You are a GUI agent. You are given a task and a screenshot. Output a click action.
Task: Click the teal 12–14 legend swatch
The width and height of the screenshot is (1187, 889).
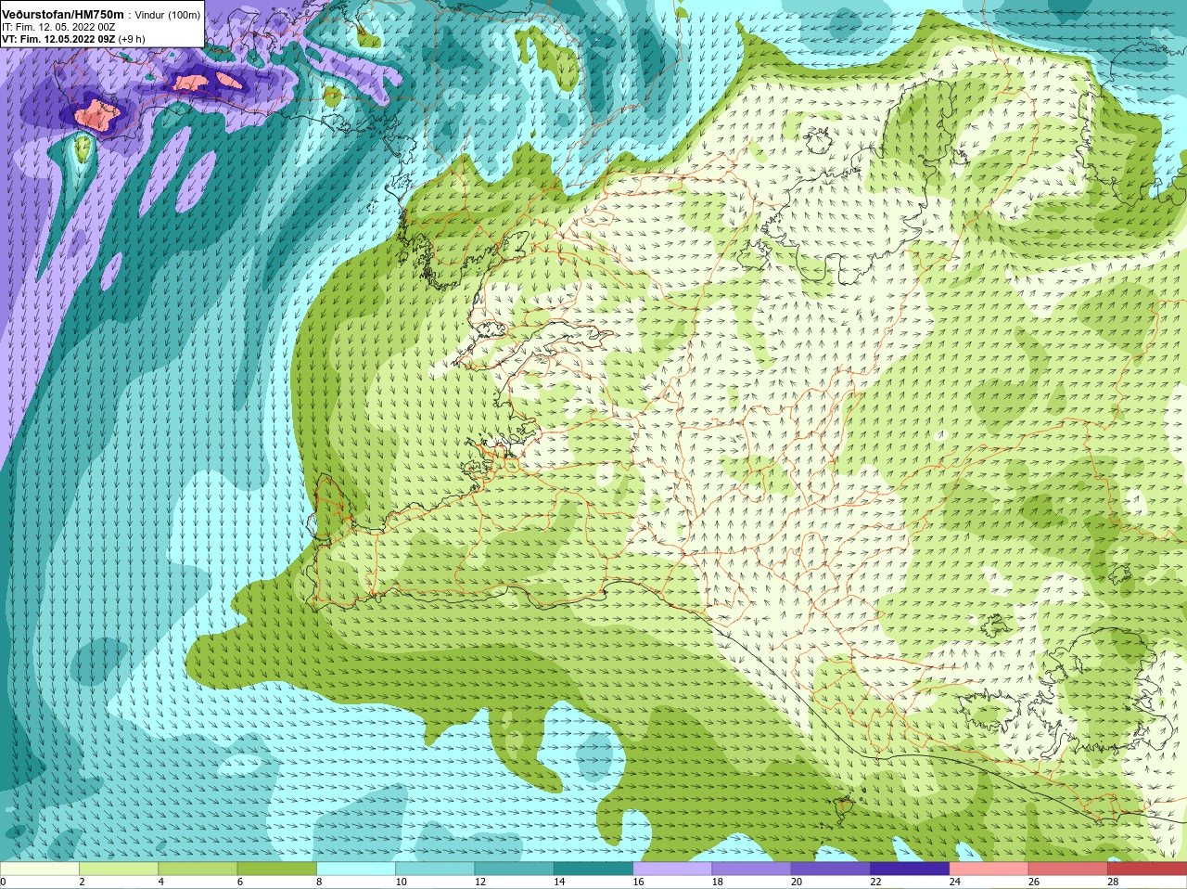(515, 869)
